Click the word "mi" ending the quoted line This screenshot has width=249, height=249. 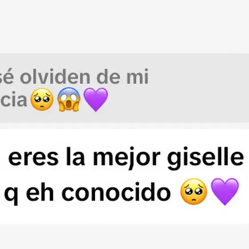coord(137,76)
